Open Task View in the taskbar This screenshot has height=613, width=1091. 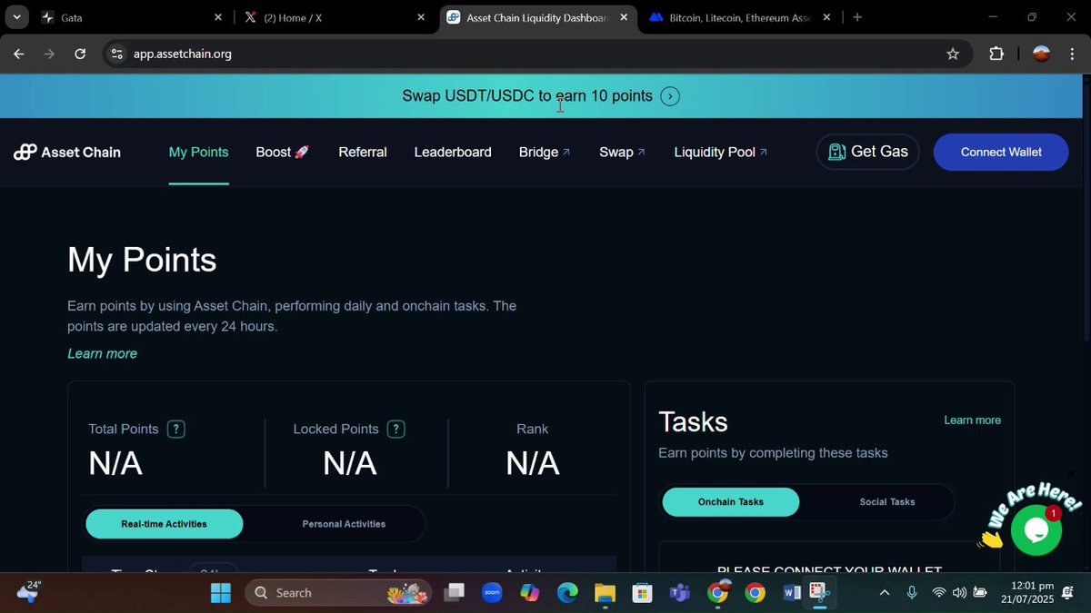coord(455,593)
